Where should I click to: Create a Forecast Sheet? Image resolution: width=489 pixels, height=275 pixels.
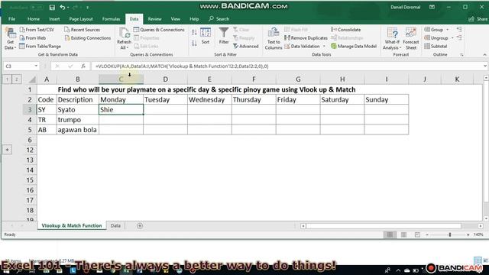click(411, 39)
